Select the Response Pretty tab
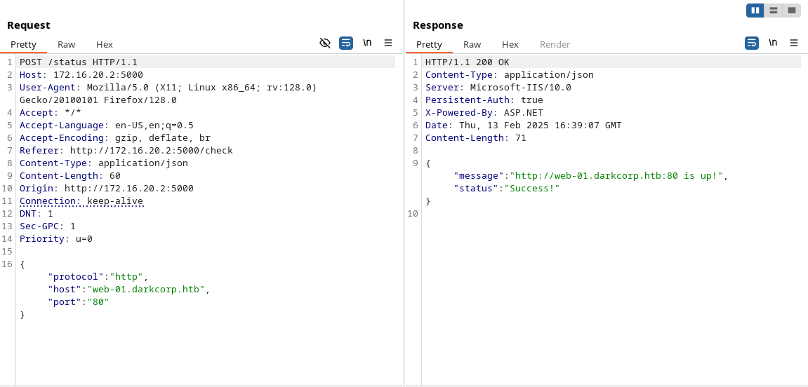808x387 pixels. (x=429, y=44)
